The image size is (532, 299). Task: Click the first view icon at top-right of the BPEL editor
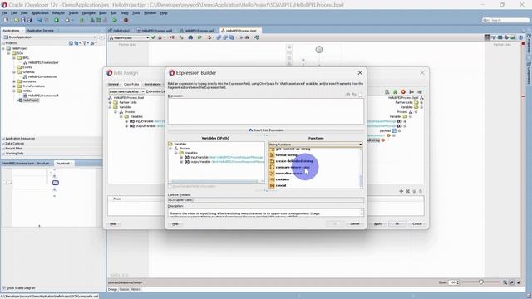click(488, 37)
